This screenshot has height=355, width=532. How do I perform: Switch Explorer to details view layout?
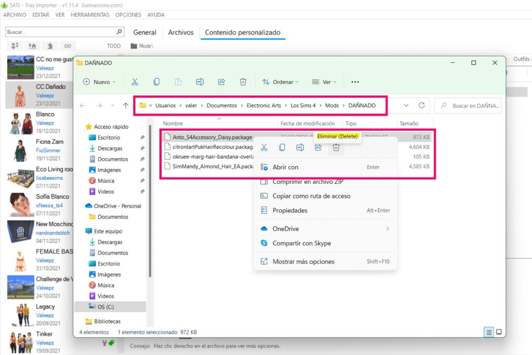pyautogui.click(x=488, y=332)
